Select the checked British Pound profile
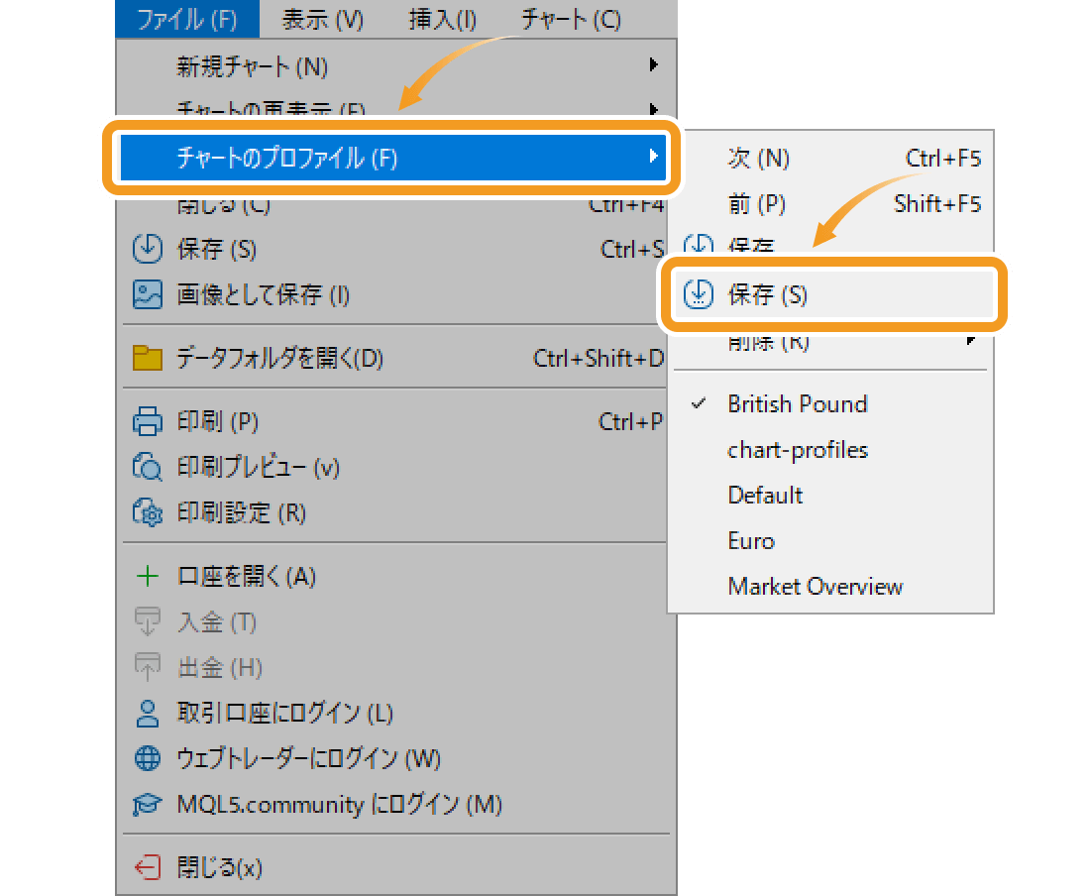The height and width of the screenshot is (896, 1090). coord(830,403)
